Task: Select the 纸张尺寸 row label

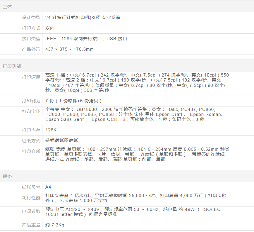Action: coord(31,187)
